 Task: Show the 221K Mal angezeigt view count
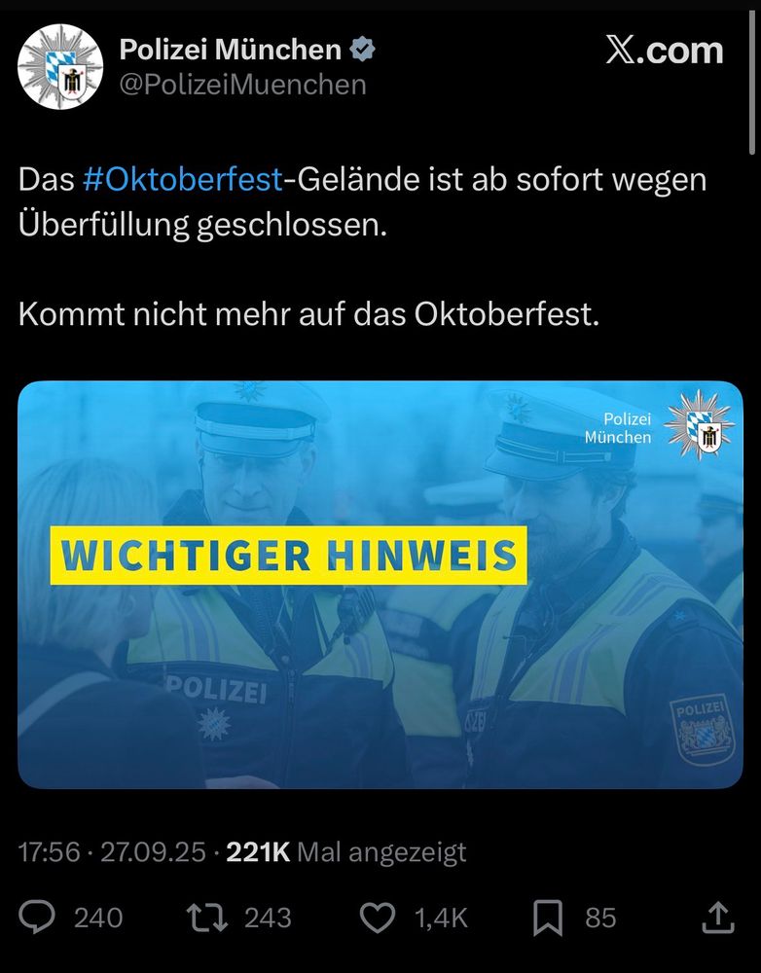click(x=346, y=852)
